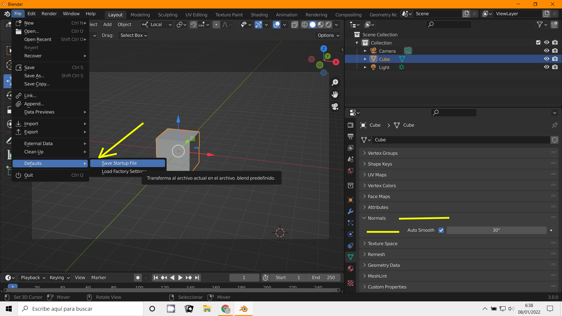Click the pan hand viewport icon
The height and width of the screenshot is (316, 562).
coord(335,95)
